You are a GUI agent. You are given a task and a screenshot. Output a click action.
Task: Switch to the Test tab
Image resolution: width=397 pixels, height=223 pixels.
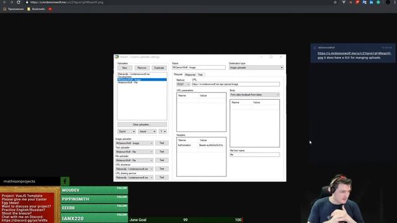pos(200,74)
